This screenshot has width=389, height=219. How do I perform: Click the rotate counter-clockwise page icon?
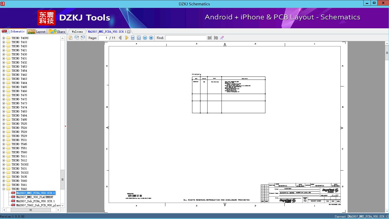76,38
